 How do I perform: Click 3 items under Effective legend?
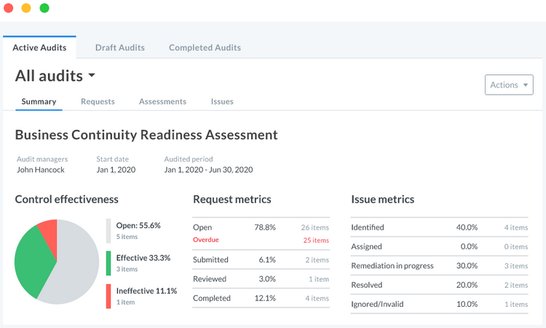click(127, 269)
